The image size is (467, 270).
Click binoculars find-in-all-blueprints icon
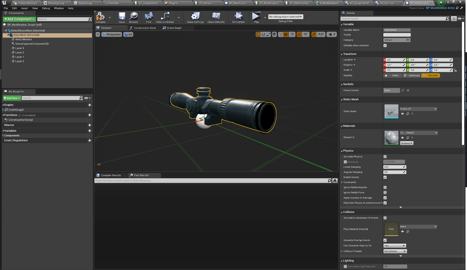335,181
